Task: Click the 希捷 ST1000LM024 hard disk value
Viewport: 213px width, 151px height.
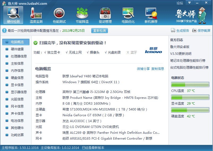Action: [105, 109]
